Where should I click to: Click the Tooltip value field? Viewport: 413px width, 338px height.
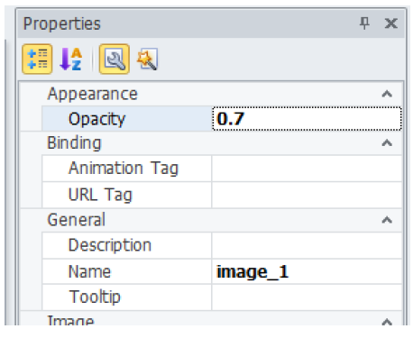pos(307,297)
